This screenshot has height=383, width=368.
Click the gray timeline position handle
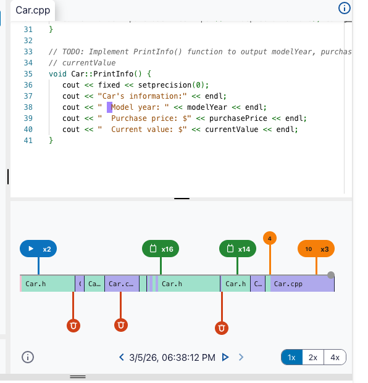[330, 275]
